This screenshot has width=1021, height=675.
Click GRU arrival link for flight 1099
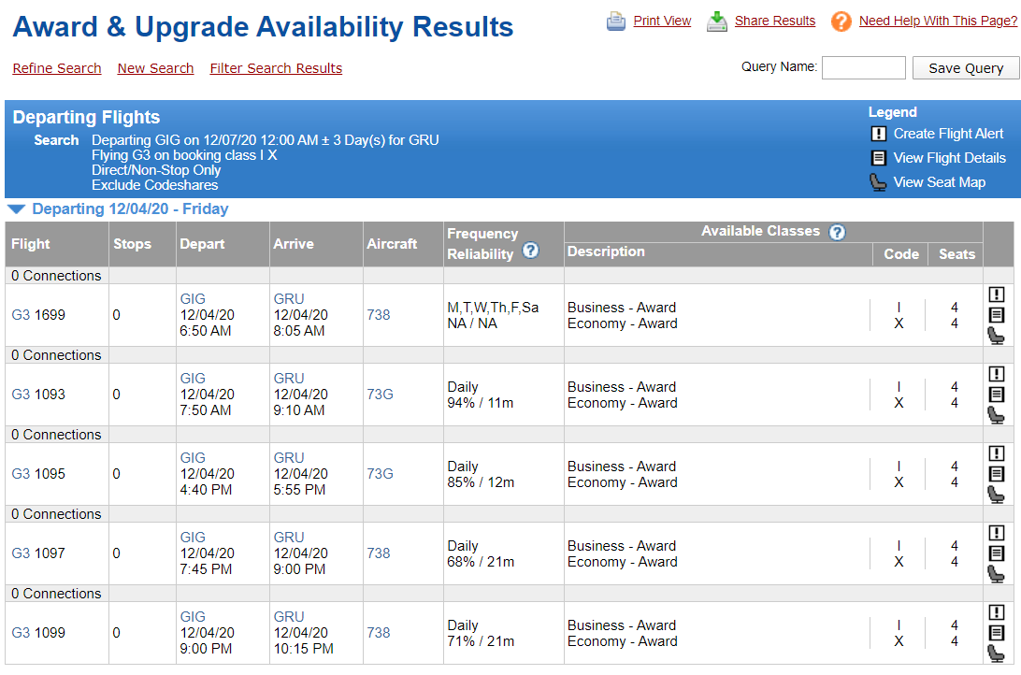pyautogui.click(x=289, y=617)
